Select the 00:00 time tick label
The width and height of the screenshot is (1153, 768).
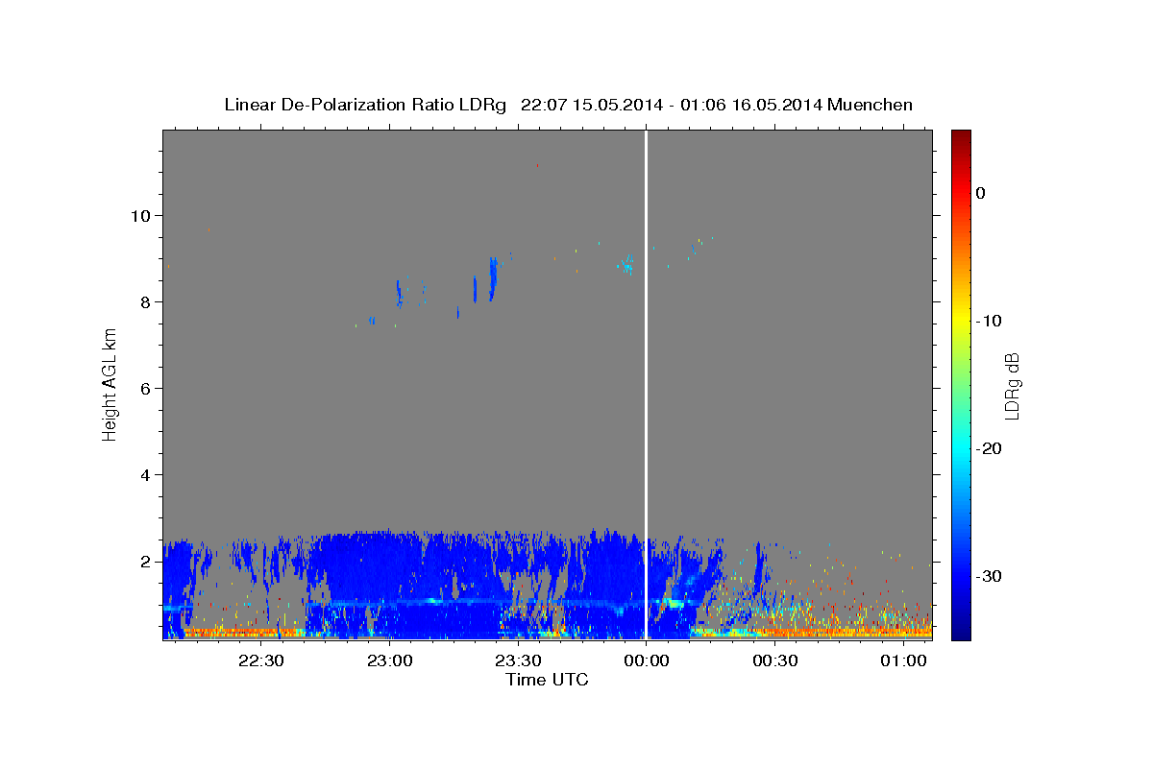point(647,660)
